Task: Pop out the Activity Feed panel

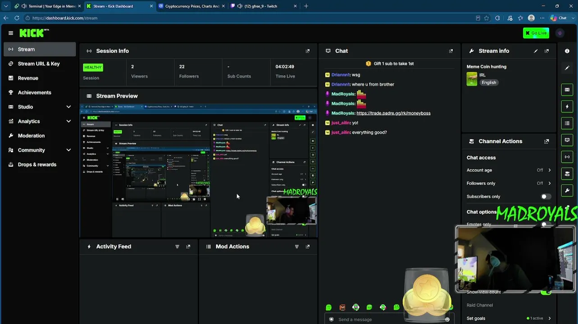Action: tap(188, 247)
